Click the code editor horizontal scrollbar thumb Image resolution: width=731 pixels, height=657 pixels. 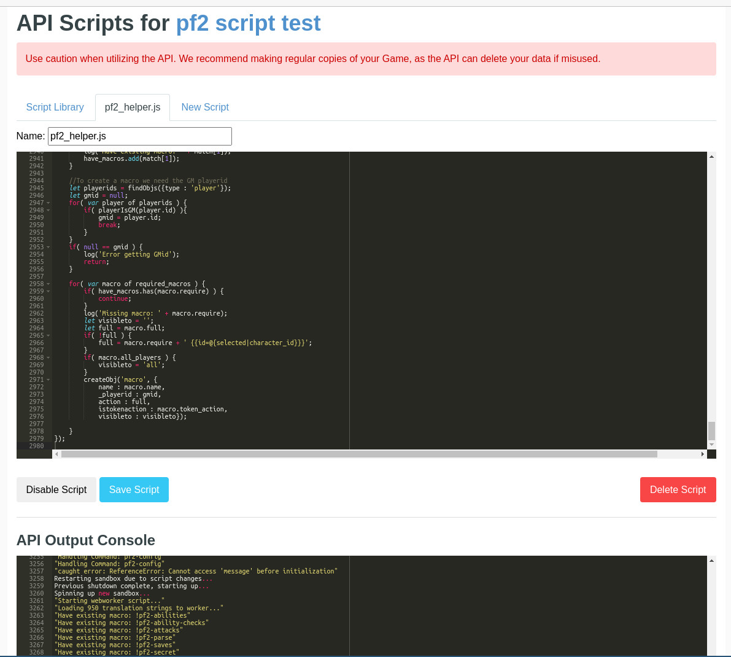359,454
